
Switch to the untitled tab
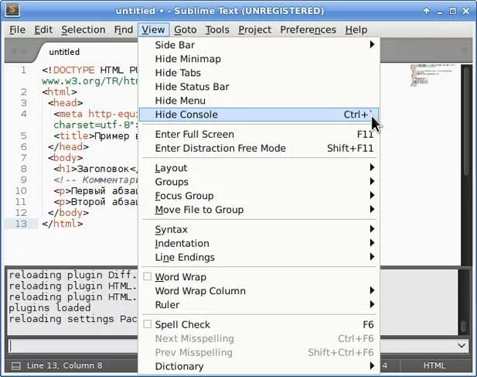coord(64,52)
